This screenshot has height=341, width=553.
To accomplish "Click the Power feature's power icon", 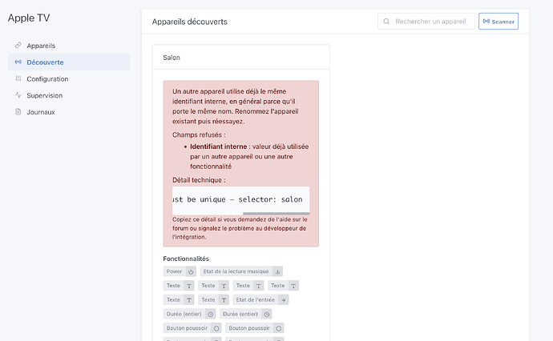I will click(191, 271).
